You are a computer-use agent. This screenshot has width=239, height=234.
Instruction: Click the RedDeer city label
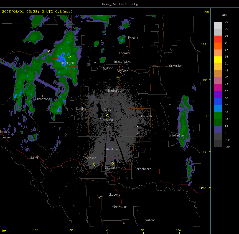(122, 71)
